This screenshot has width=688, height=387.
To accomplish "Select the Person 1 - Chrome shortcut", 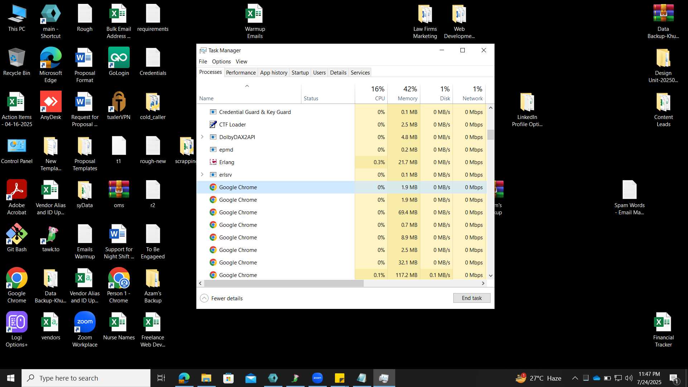I will 119,286.
